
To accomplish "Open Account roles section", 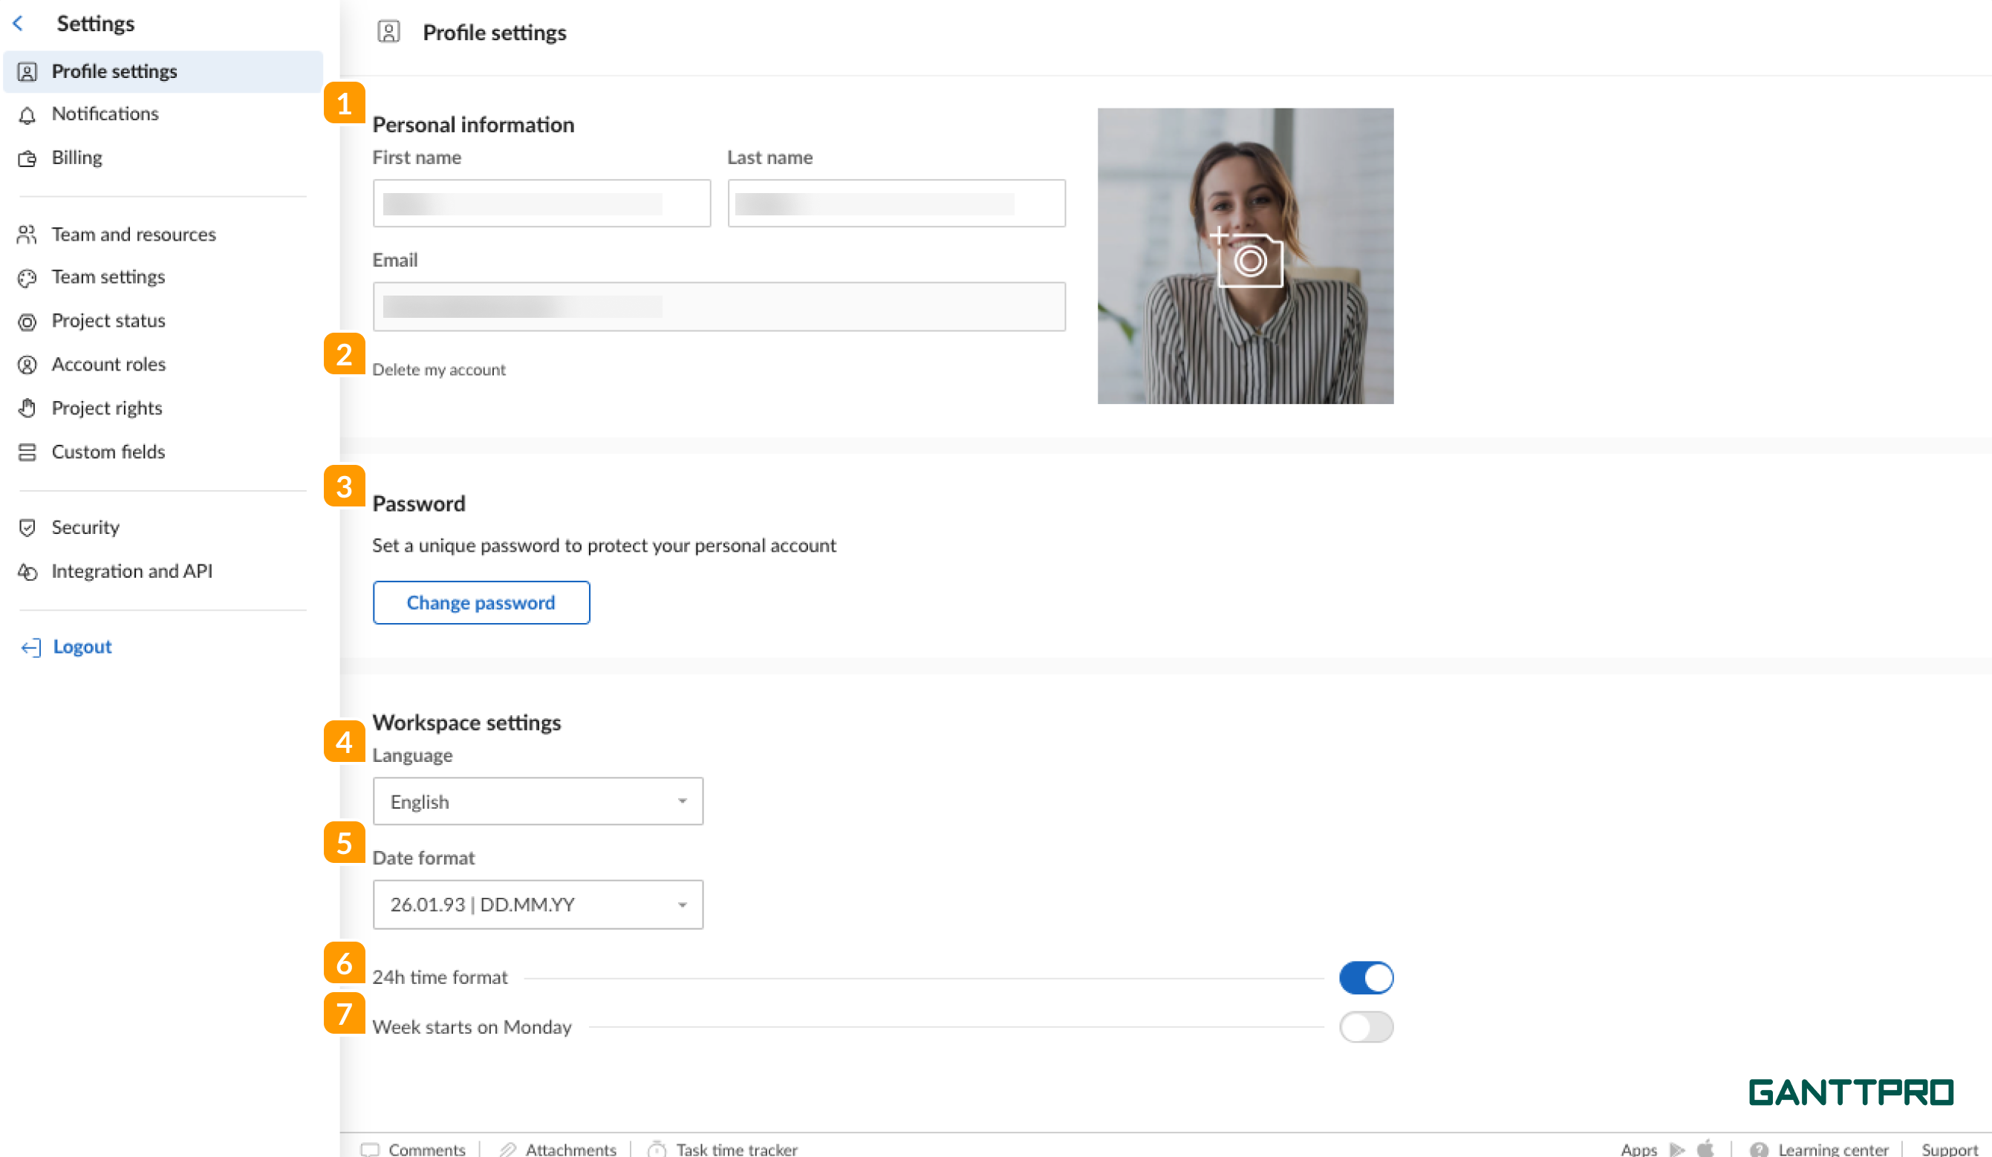I will click(108, 365).
